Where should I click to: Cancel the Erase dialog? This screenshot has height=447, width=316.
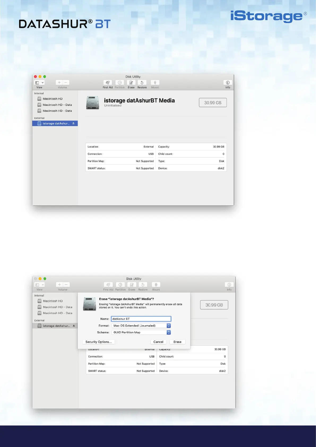pos(158,342)
